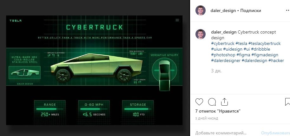This screenshot has height=136, width=290.
Task: Open comments via speech bubble icon
Action: tap(212, 102)
